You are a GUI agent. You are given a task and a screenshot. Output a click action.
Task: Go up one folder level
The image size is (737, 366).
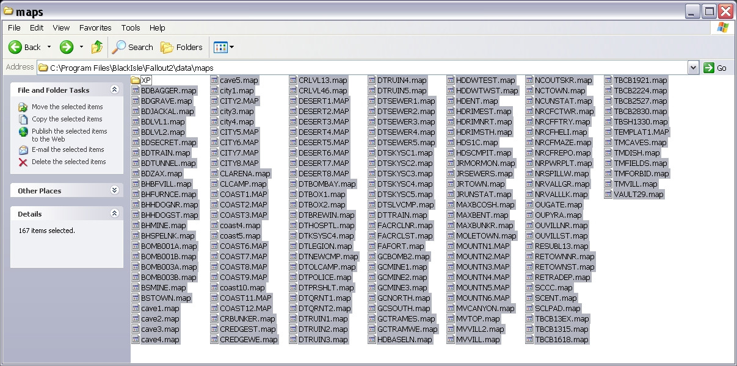[97, 47]
